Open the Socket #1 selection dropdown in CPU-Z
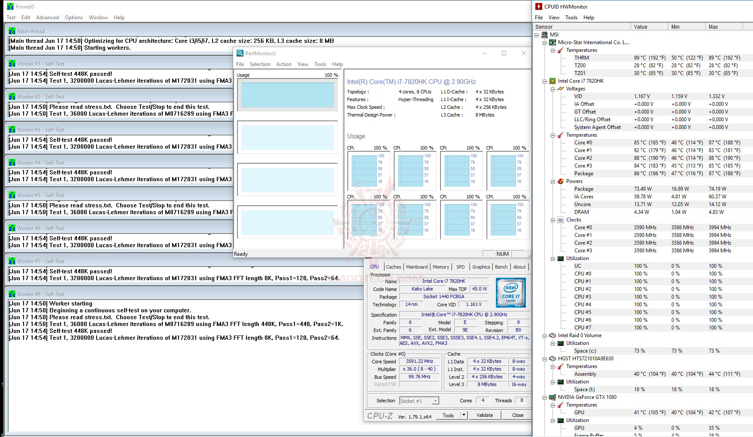This screenshot has height=437, width=753. tap(435, 401)
